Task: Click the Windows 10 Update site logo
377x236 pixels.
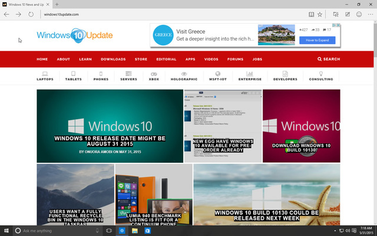Action: coord(75,35)
